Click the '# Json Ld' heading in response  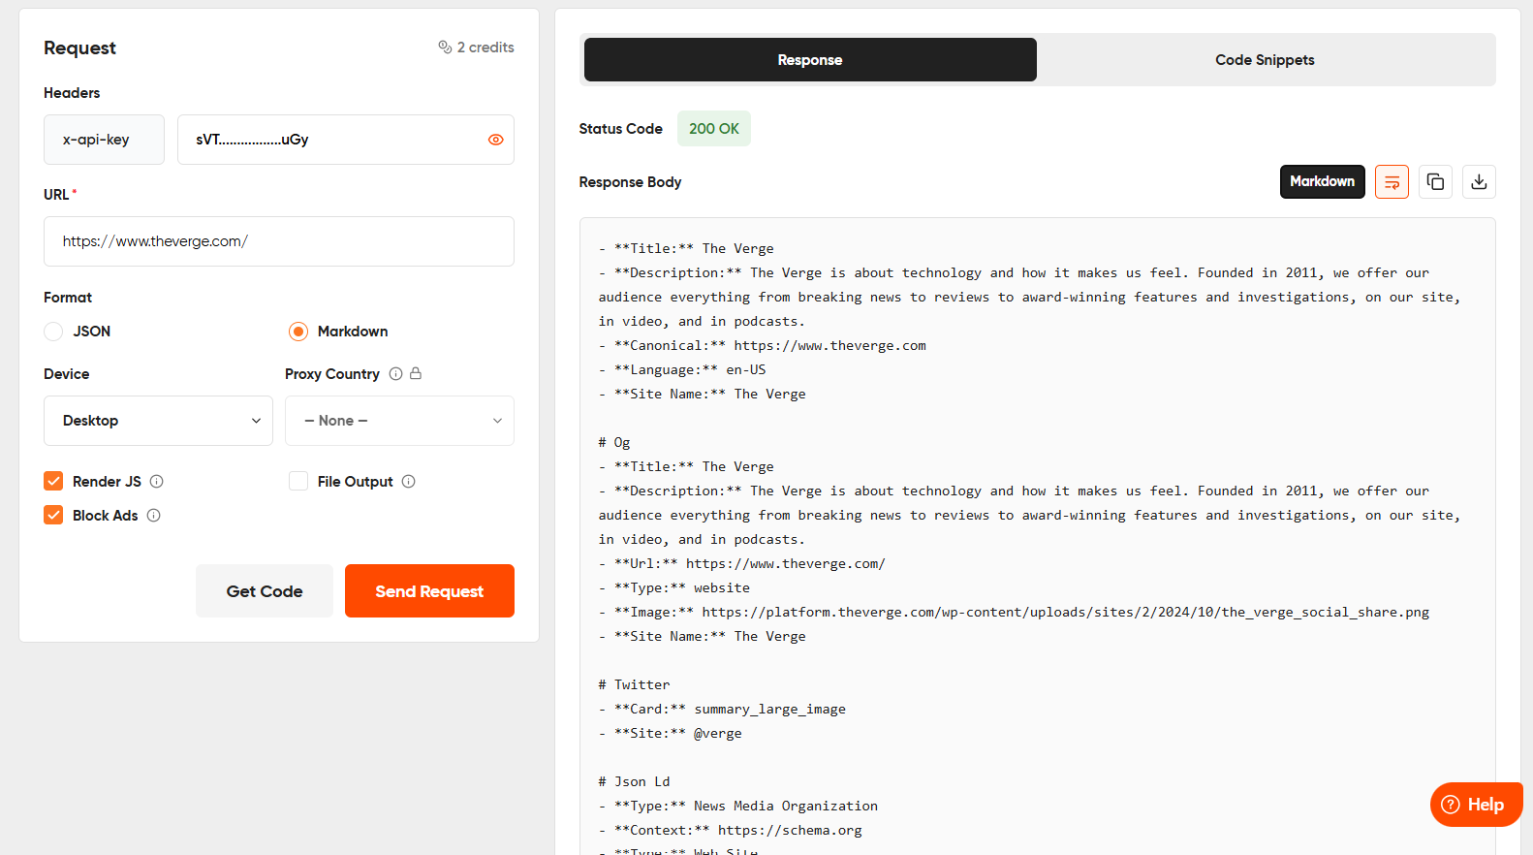click(x=634, y=781)
